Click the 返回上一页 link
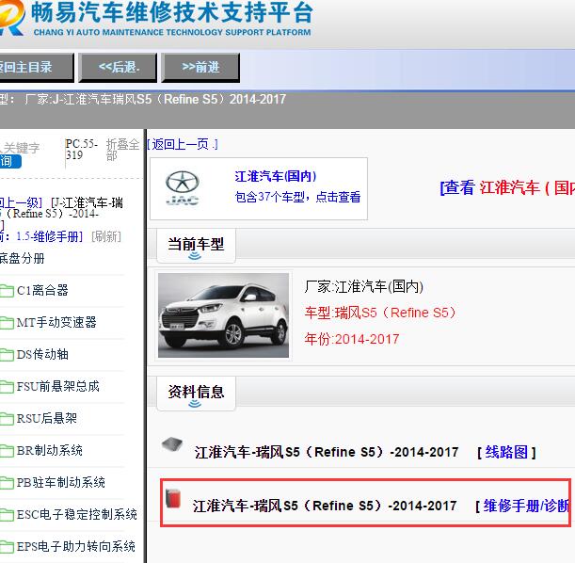This screenshot has height=563, width=575. point(183,144)
